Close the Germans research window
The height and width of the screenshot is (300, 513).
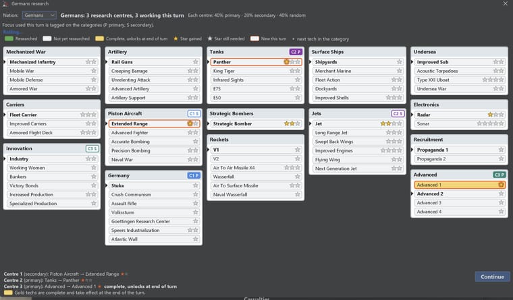505,3
